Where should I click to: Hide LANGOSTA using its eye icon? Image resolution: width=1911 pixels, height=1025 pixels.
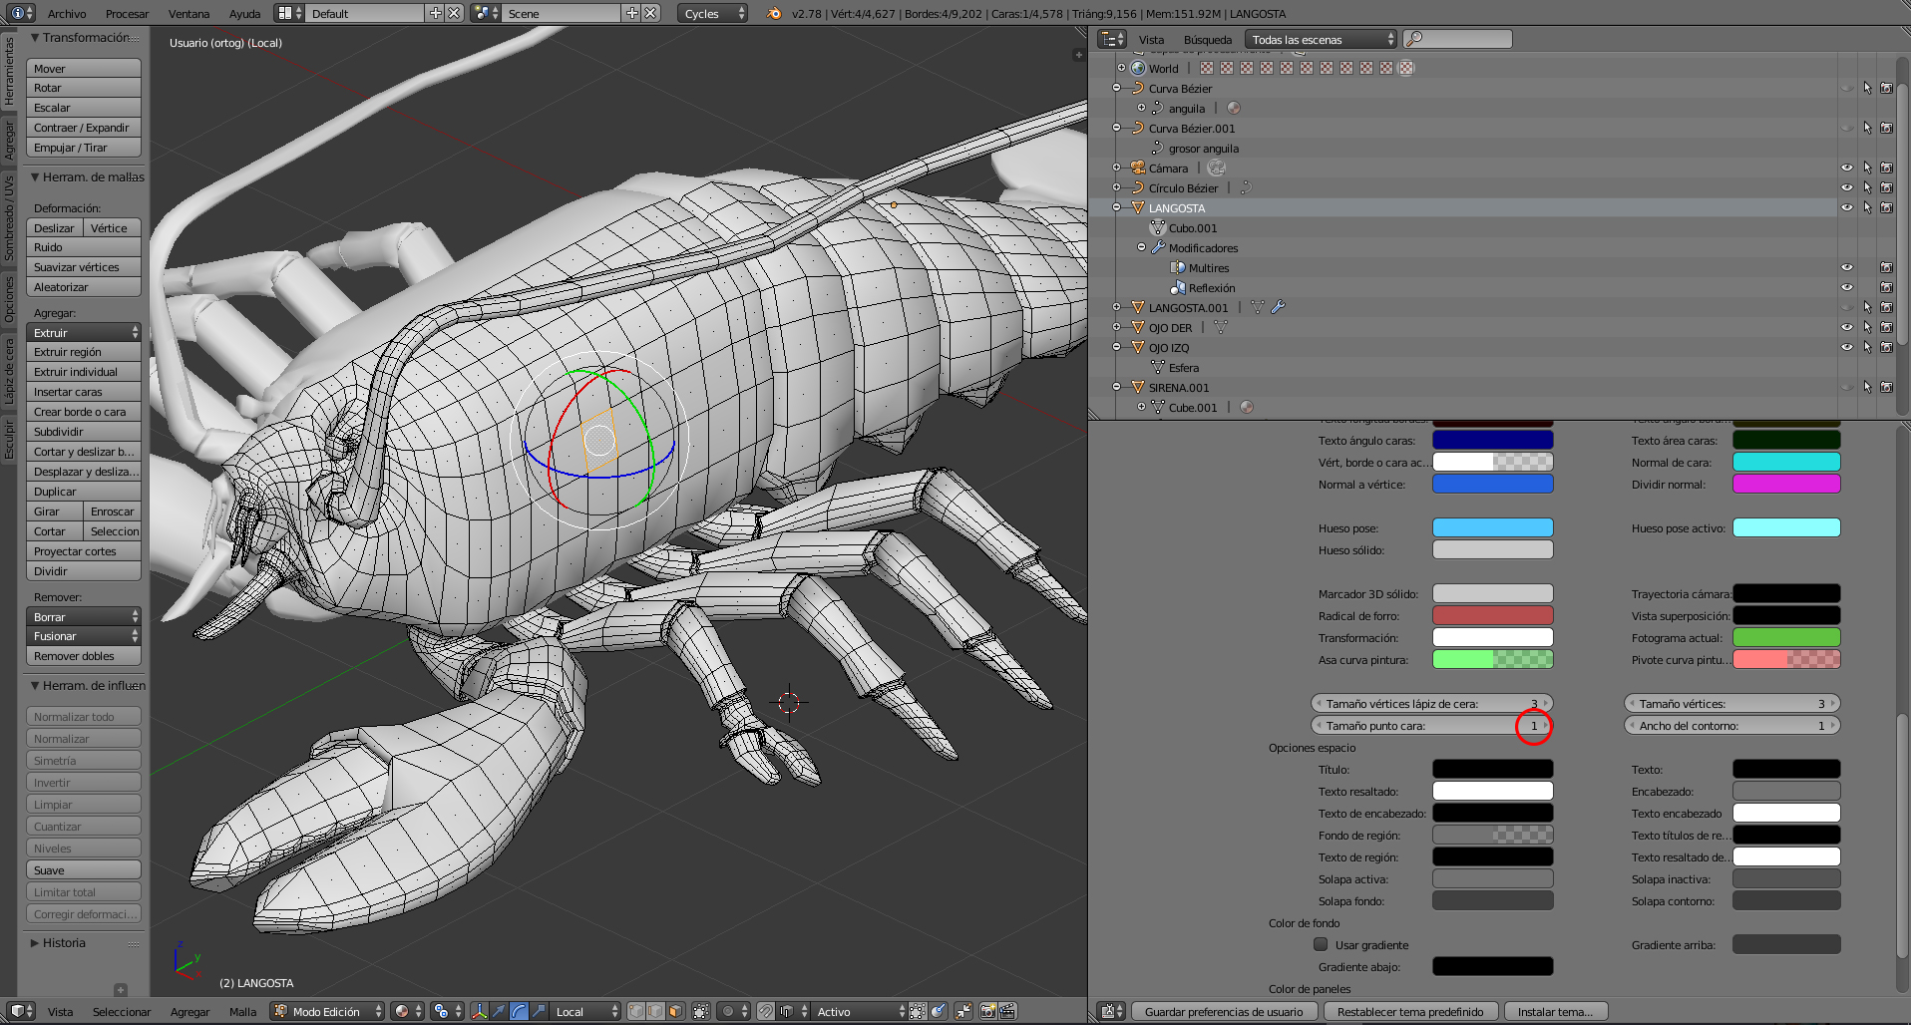coord(1847,208)
